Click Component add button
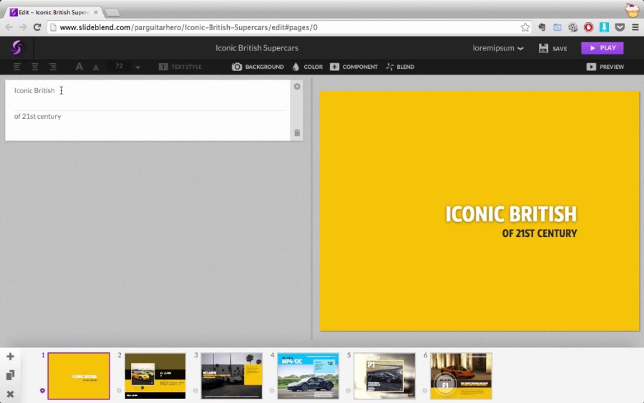The image size is (644, 403). [354, 67]
